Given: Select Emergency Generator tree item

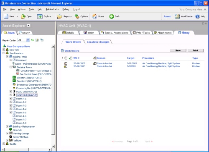Looking at the screenshot, I should click(34, 85).
